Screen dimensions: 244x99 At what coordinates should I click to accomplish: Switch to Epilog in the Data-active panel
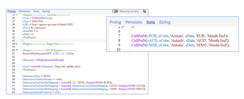point(165,22)
